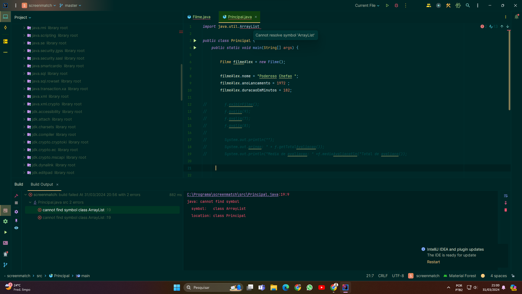
Task: Show more tool windows ellipsis
Action: coord(5,52)
